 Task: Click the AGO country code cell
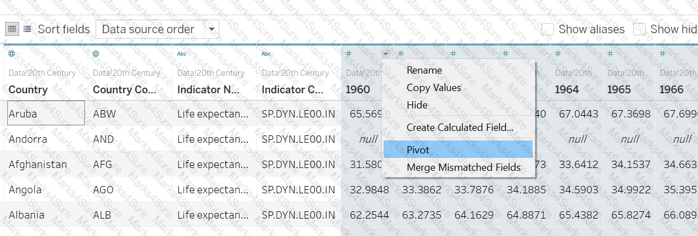tap(130, 189)
